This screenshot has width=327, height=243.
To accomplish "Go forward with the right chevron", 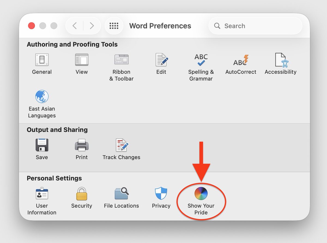I will click(92, 26).
